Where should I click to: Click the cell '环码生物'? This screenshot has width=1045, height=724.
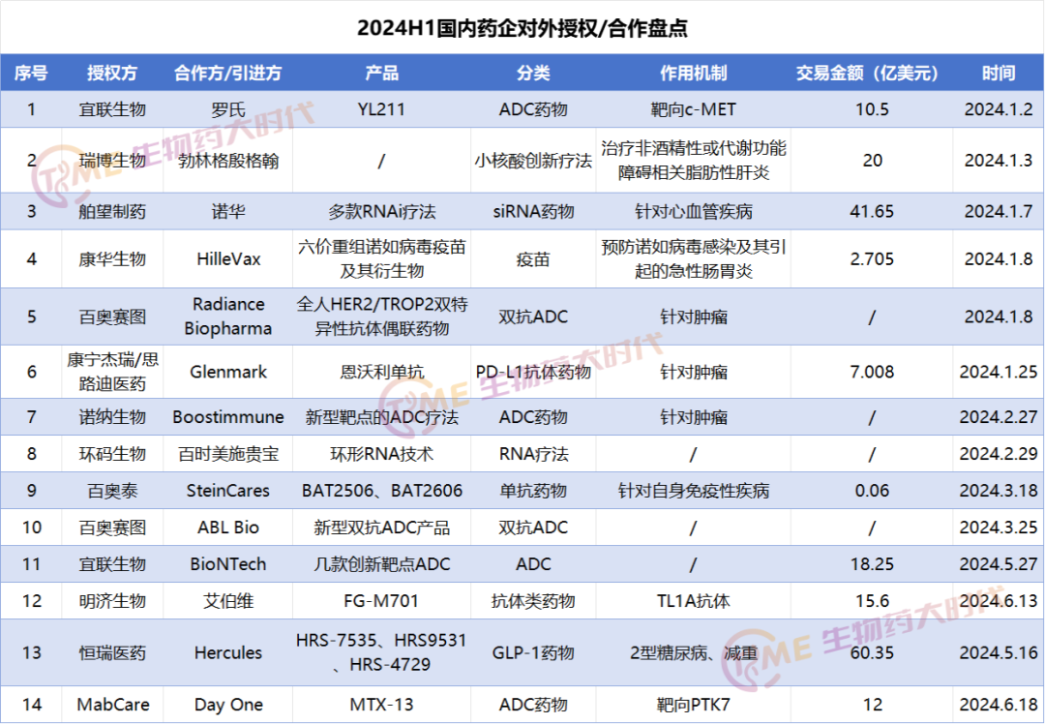click(x=112, y=454)
